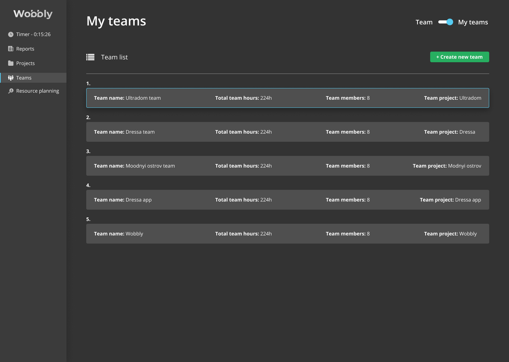Viewport: 509px width, 362px height.
Task: Click the Timer clock icon
Action: tap(10, 34)
